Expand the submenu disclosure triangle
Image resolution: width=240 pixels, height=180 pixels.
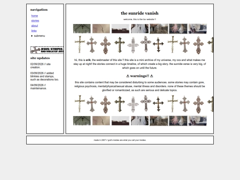[x=32, y=36]
